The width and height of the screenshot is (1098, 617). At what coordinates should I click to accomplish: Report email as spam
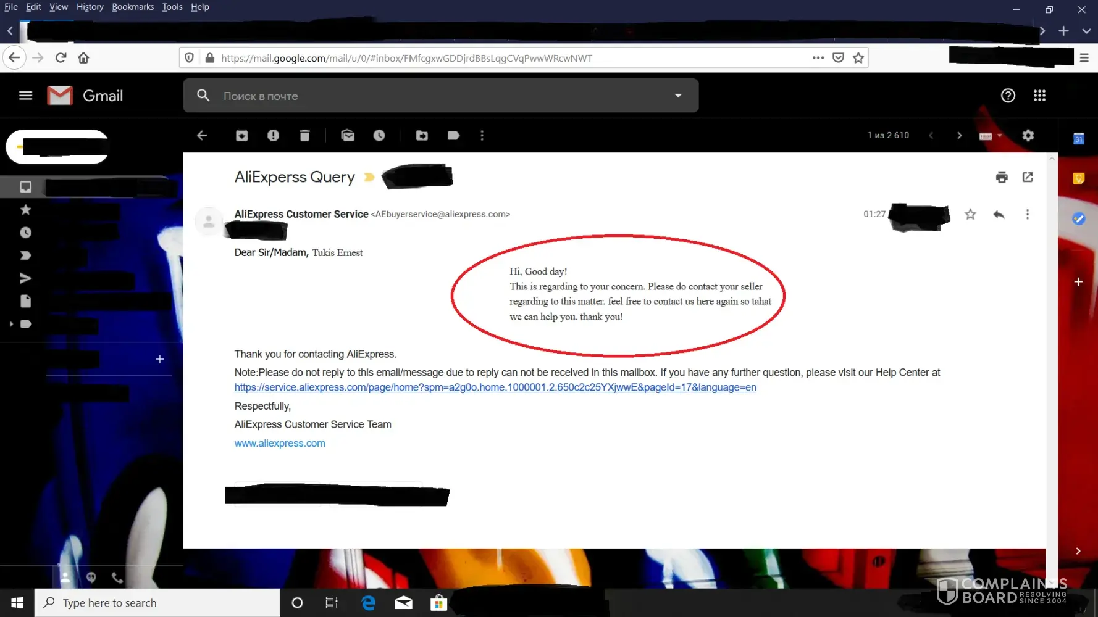[273, 135]
